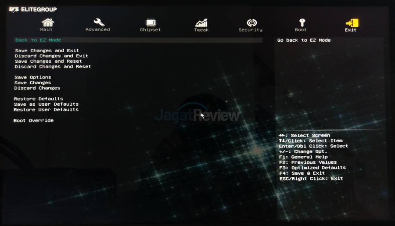Select the Tweak chart icon

click(201, 22)
